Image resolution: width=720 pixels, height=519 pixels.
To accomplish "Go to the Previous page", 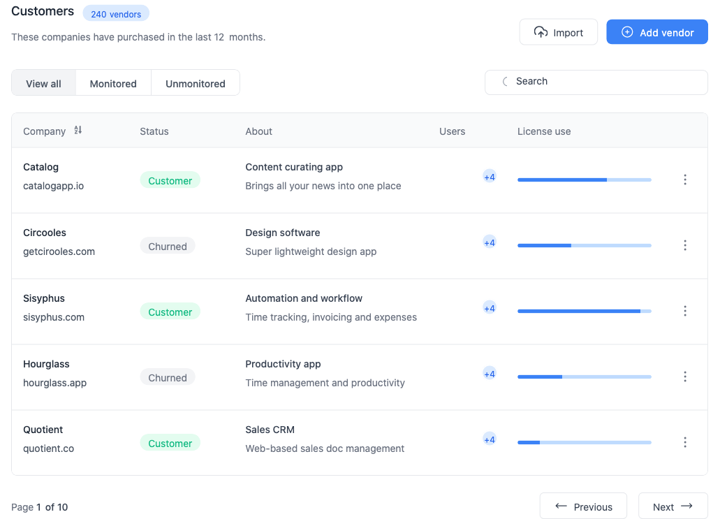I will tap(583, 506).
